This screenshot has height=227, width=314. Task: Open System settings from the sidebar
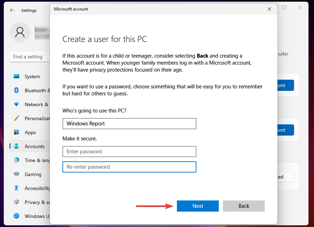(16, 76)
